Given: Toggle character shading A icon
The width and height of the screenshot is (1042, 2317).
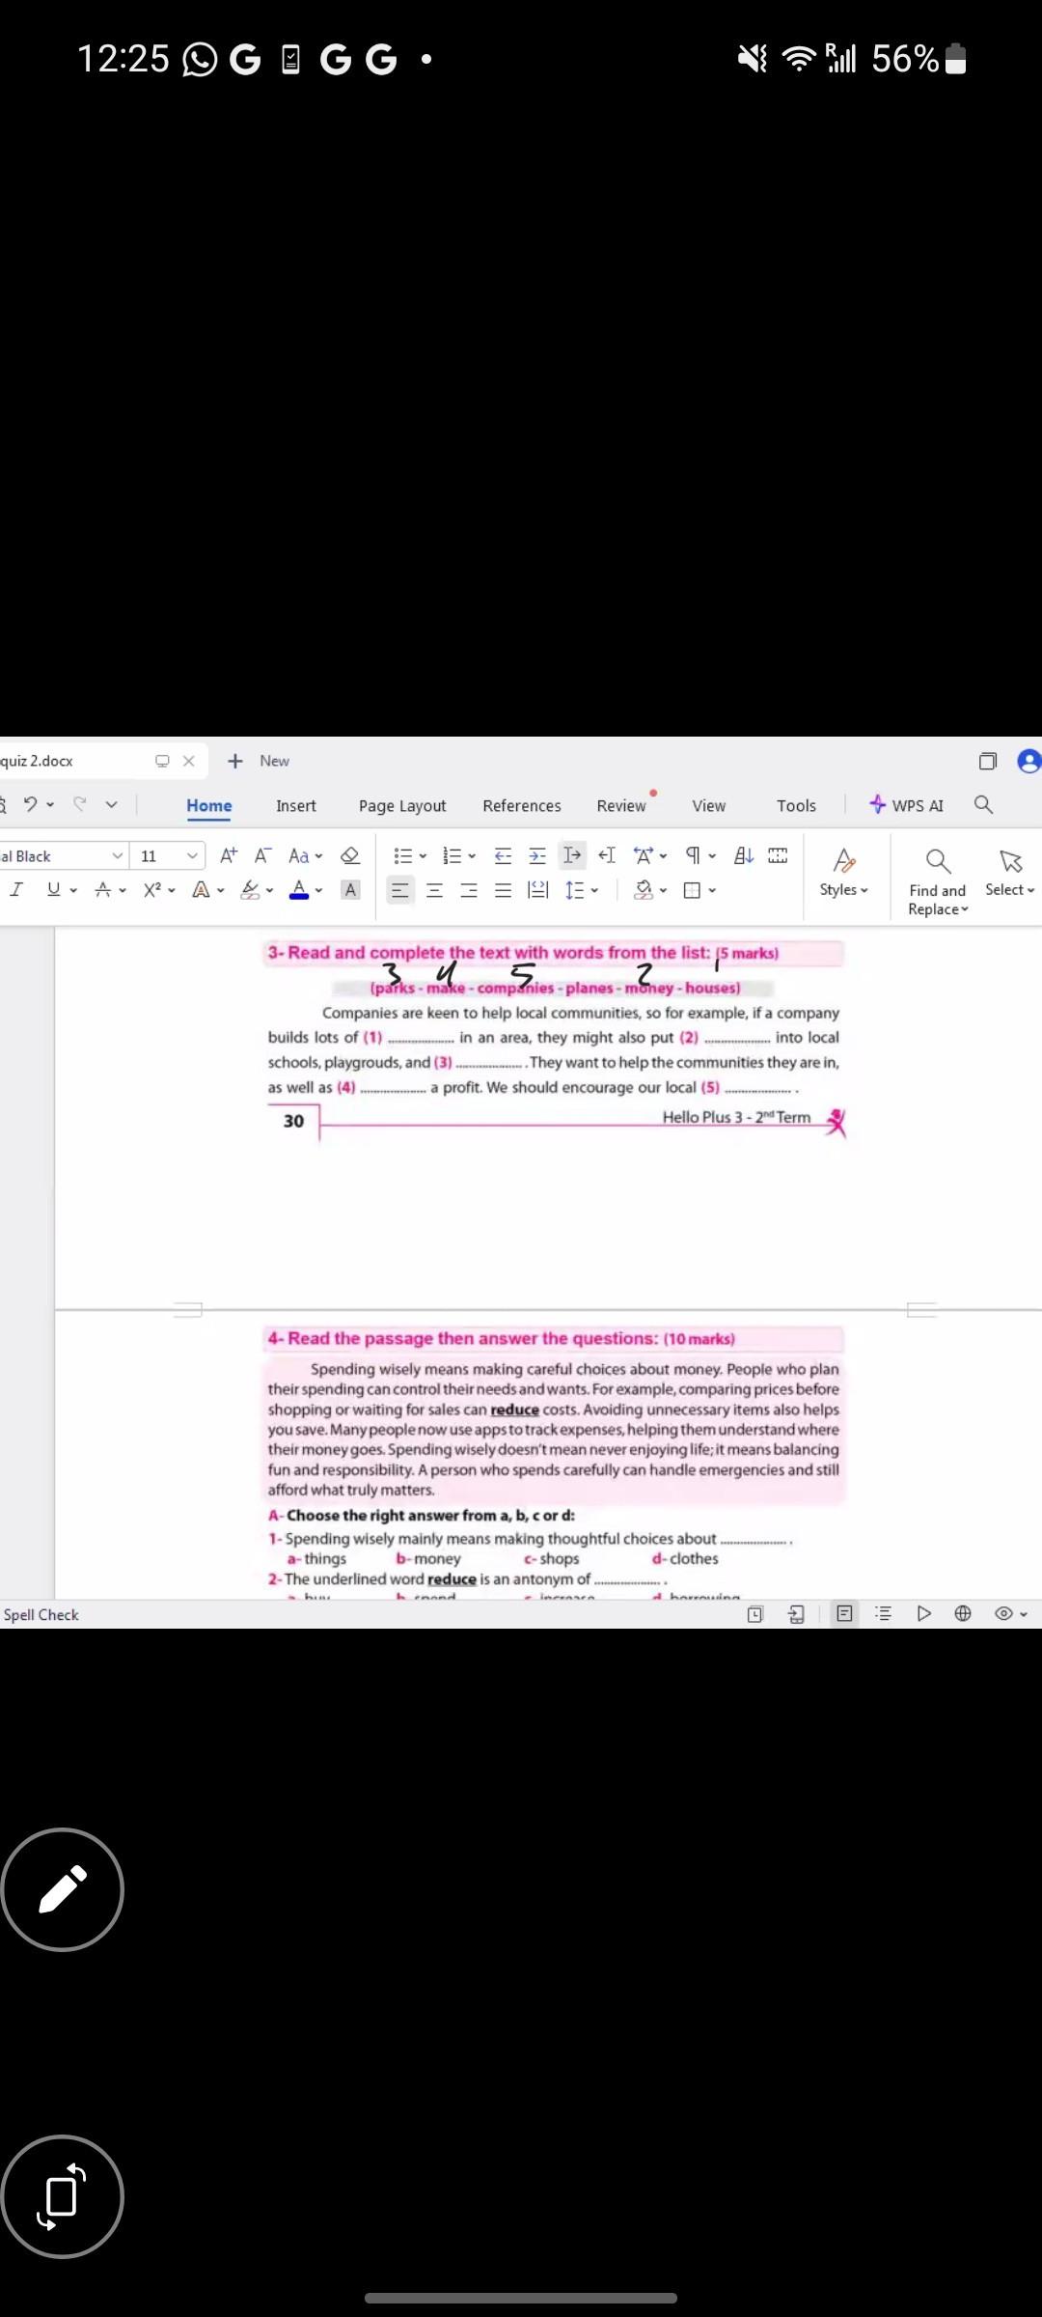Looking at the screenshot, I should coord(351,890).
